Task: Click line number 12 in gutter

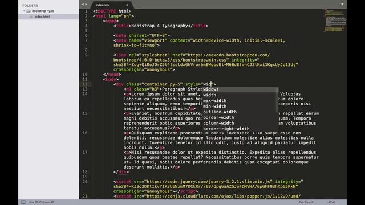Action: click(x=85, y=84)
